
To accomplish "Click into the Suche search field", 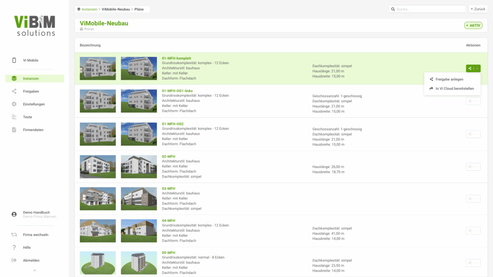I will coord(428,9).
